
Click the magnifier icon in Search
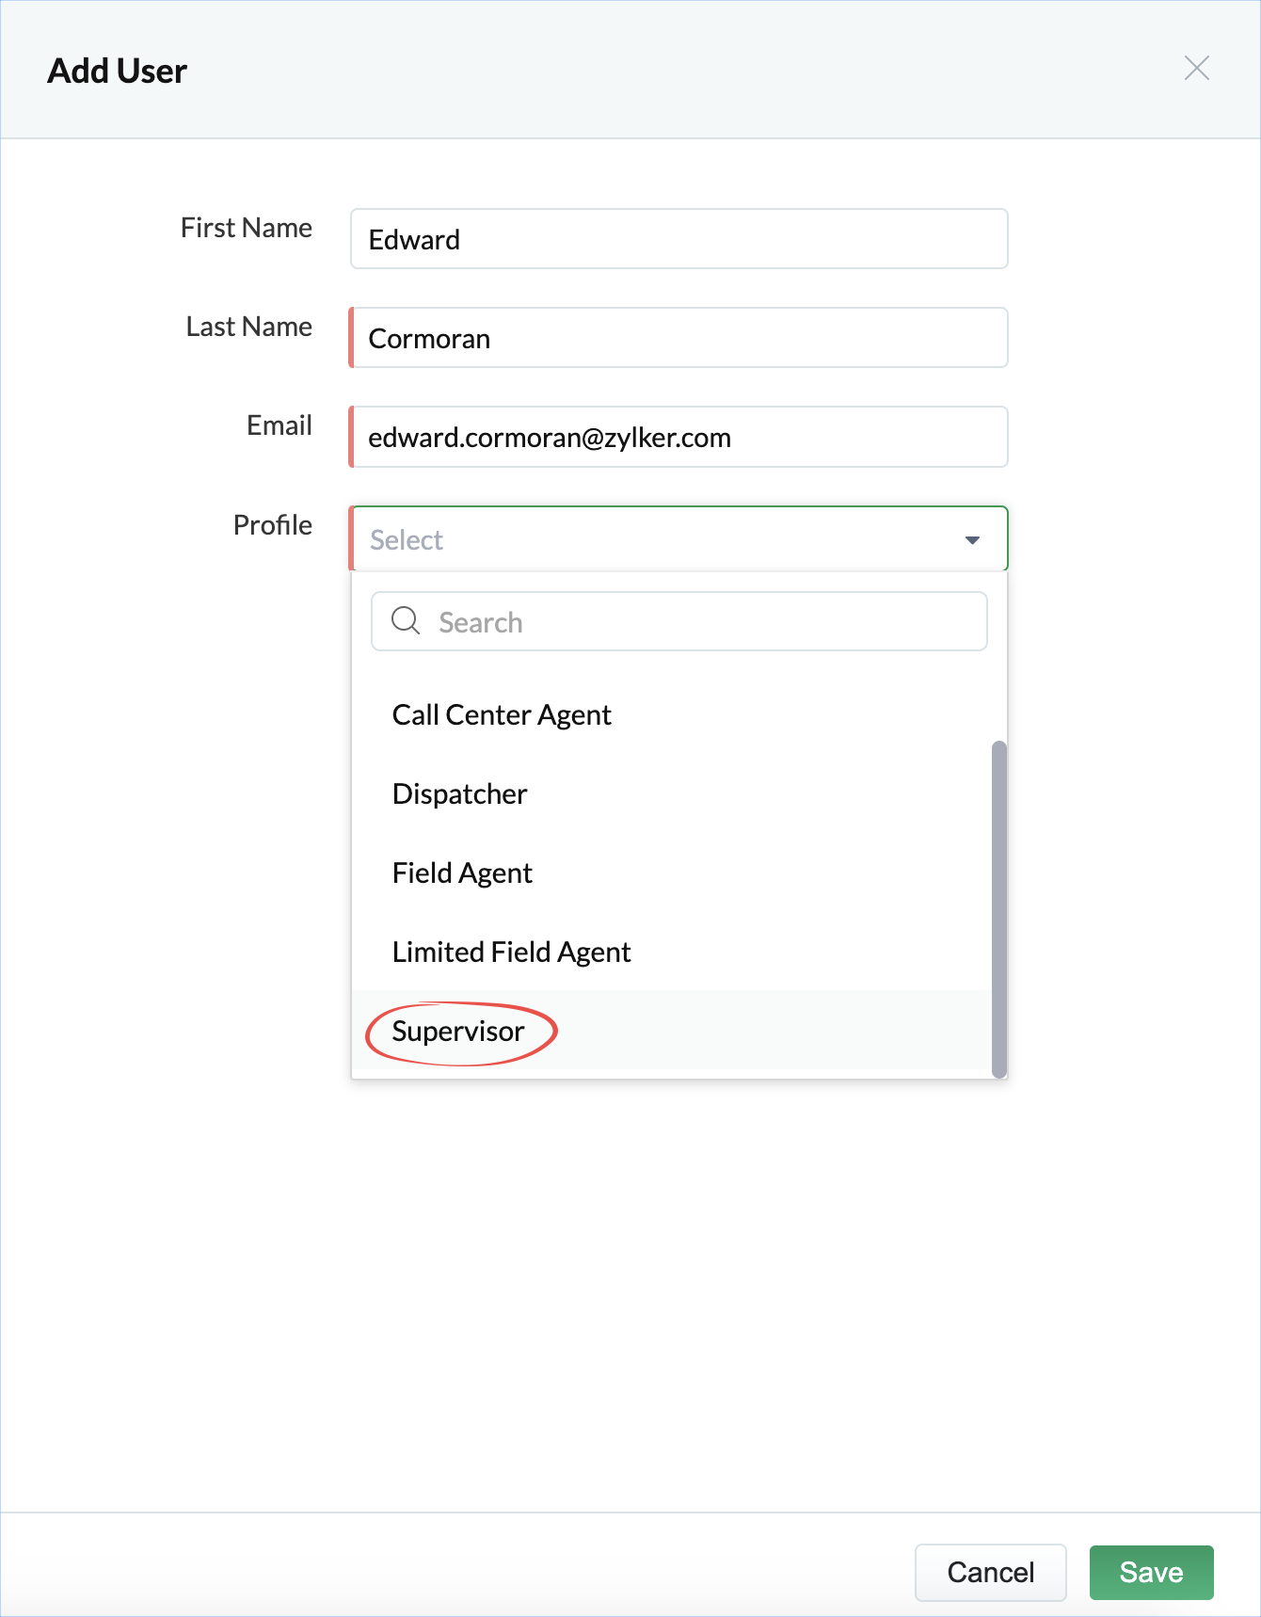(406, 620)
